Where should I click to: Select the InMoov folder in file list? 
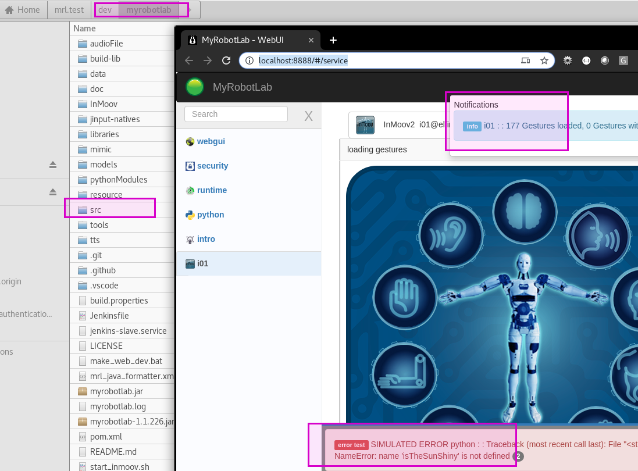click(x=122, y=104)
